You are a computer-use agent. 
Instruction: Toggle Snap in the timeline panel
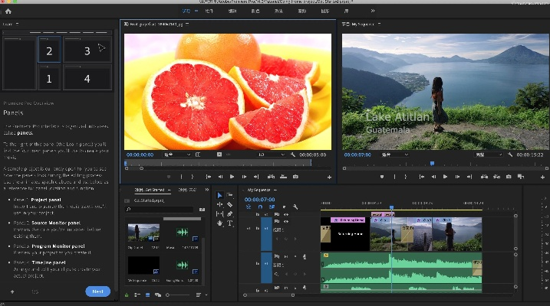260,207
